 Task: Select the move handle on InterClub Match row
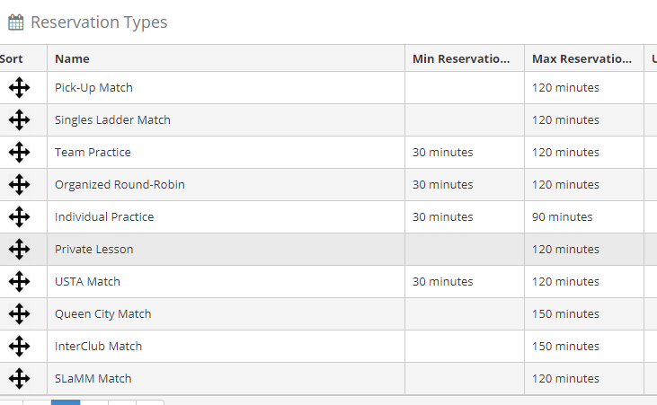[x=19, y=347]
